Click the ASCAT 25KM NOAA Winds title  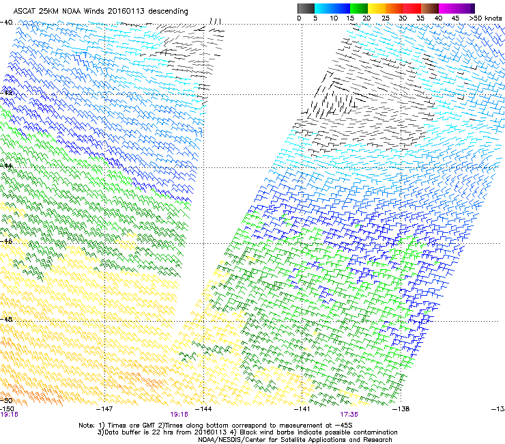101,11
